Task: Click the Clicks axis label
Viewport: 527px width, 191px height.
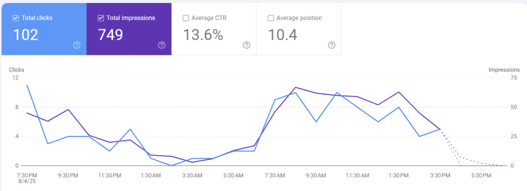Action: 16,70
